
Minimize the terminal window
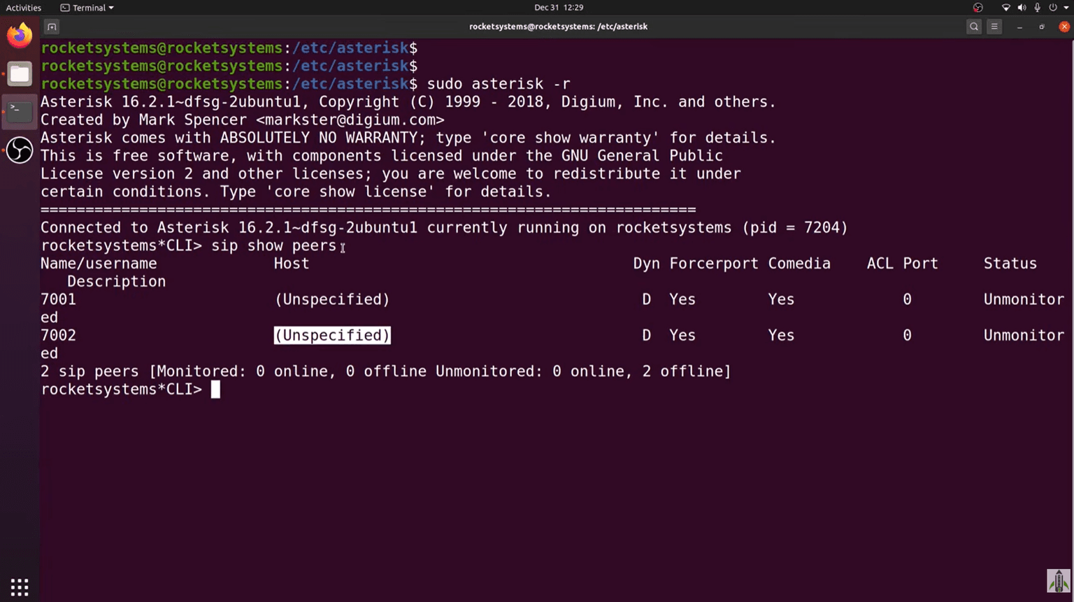[x=1019, y=27]
